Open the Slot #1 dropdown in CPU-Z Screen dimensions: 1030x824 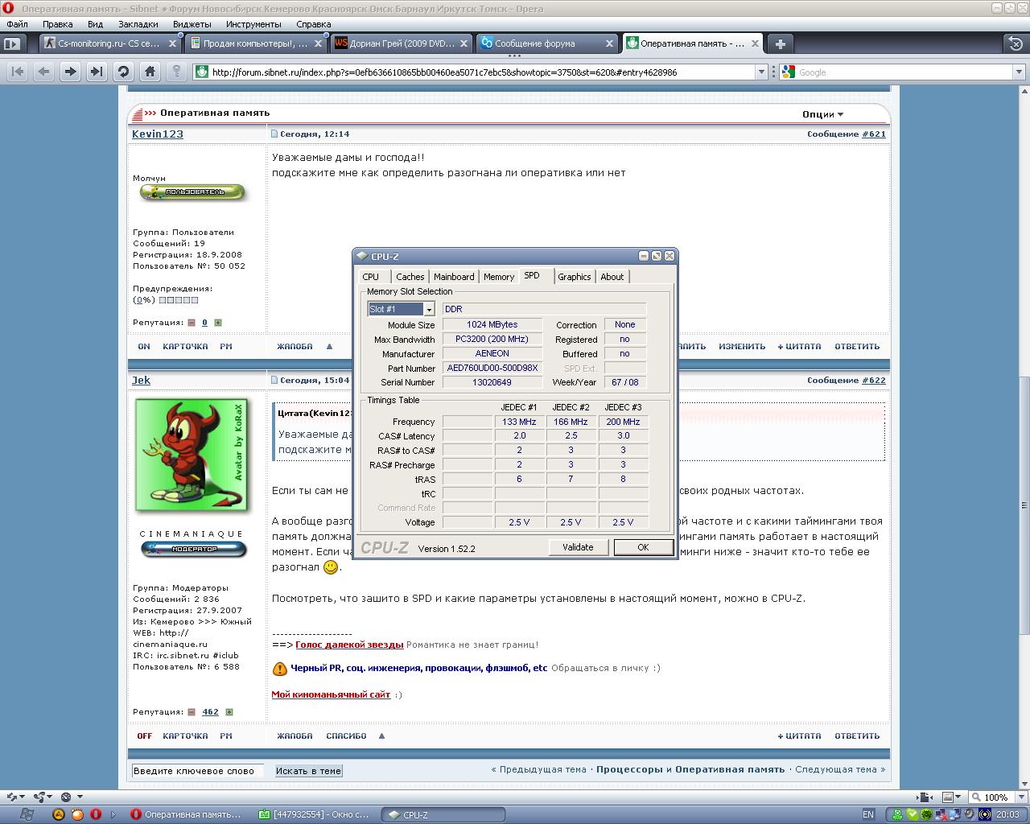[429, 309]
